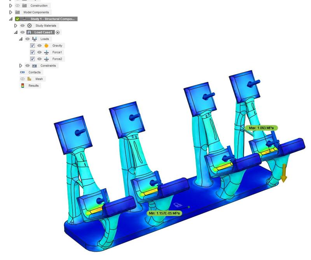Click the Model Components folder icon

point(17,12)
